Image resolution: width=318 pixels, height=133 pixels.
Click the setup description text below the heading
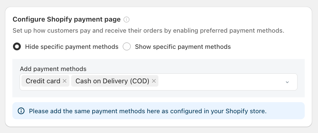148,31
